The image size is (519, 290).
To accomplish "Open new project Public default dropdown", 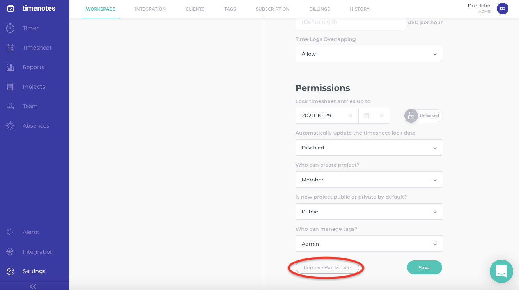I will (x=369, y=212).
